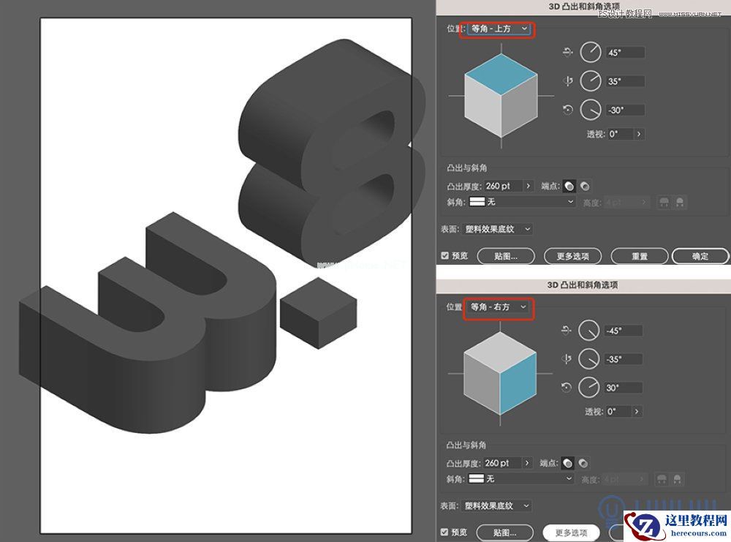Click the -30° Z rotation field
This screenshot has width=731, height=542.
(625, 110)
